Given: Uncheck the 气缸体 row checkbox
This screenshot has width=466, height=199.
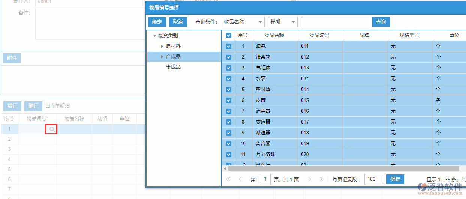Looking at the screenshot, I should click(x=229, y=68).
